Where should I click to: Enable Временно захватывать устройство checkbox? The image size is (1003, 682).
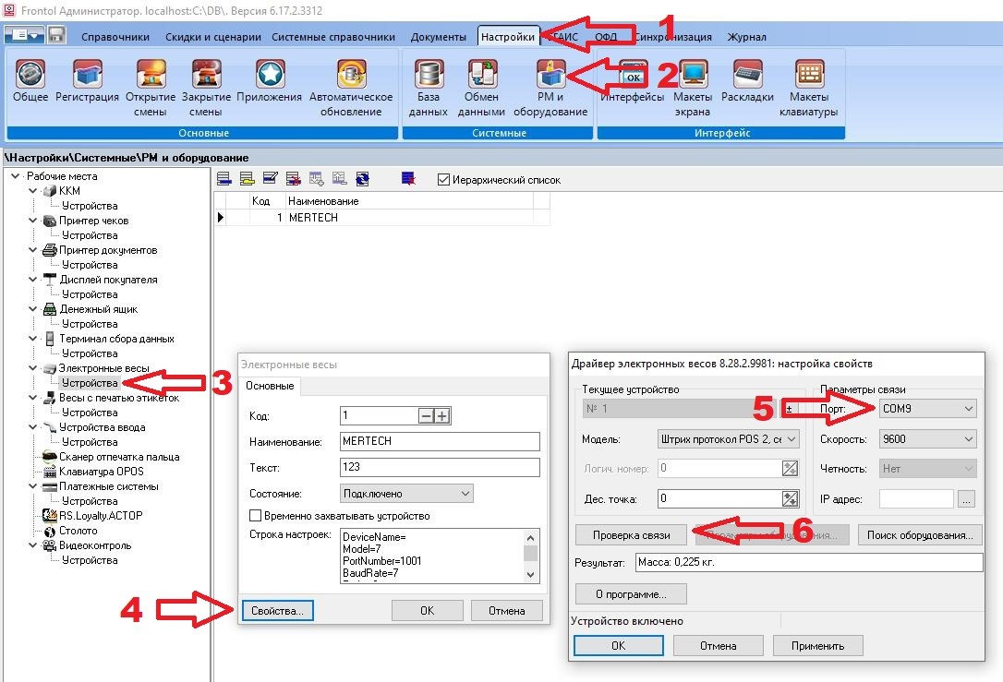[257, 516]
